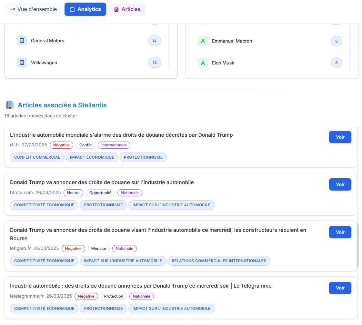Screen dimensions: 362x325
Task: Click the article list scrollbar thumb
Action: click(357, 245)
